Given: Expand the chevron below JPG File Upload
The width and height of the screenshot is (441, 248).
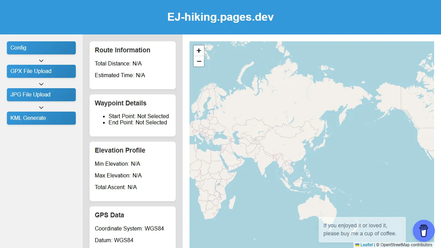Looking at the screenshot, I should coord(41,107).
